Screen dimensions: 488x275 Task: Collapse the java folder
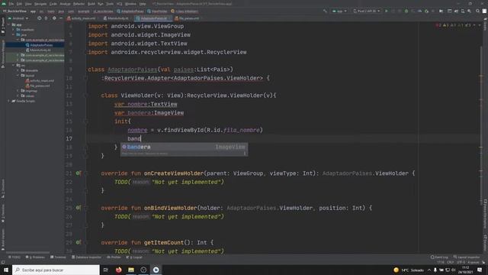coord(14,34)
